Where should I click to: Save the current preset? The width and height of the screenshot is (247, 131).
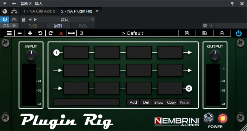tap(187, 33)
